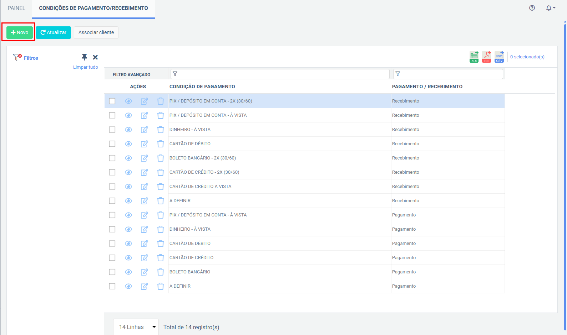
Task: Click the Filtros link label
Action: [31, 58]
